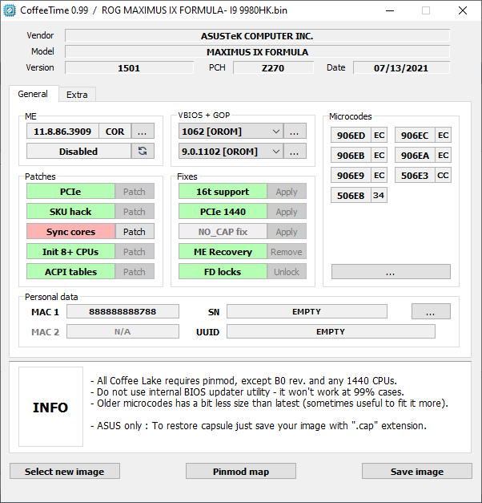Click Apply next to 16t support

(287, 192)
